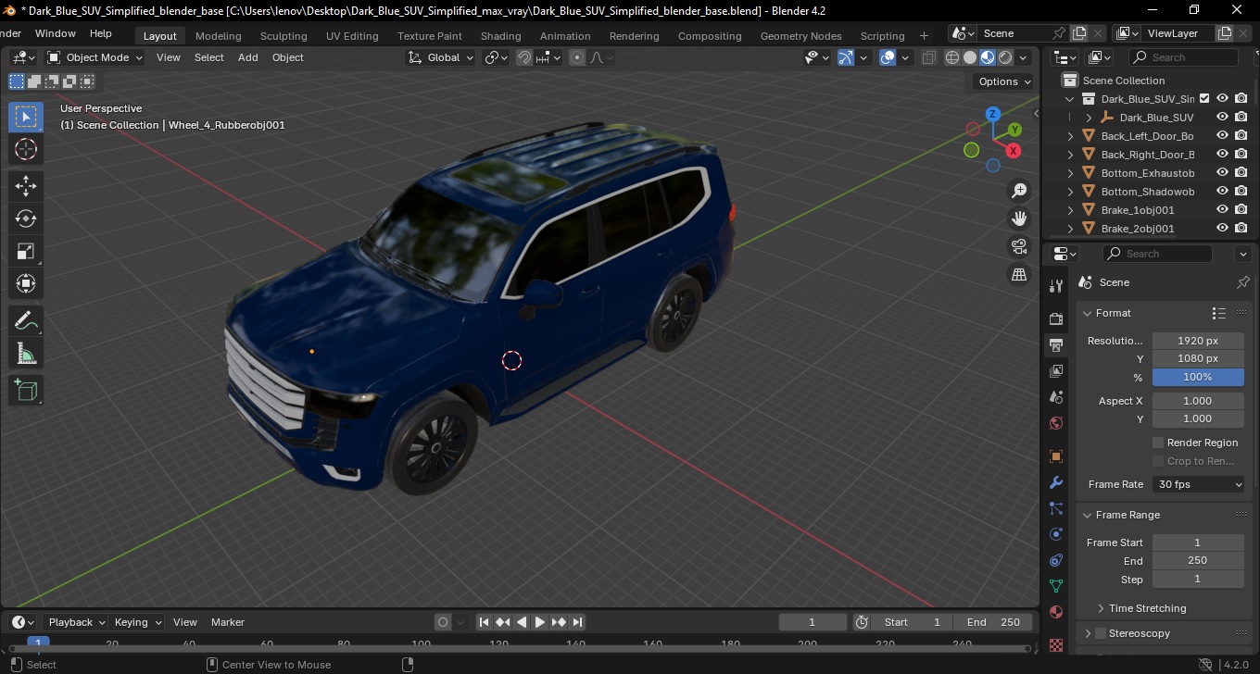Select the Select Box tool
Viewport: 1260px width, 674px height.
click(26, 117)
